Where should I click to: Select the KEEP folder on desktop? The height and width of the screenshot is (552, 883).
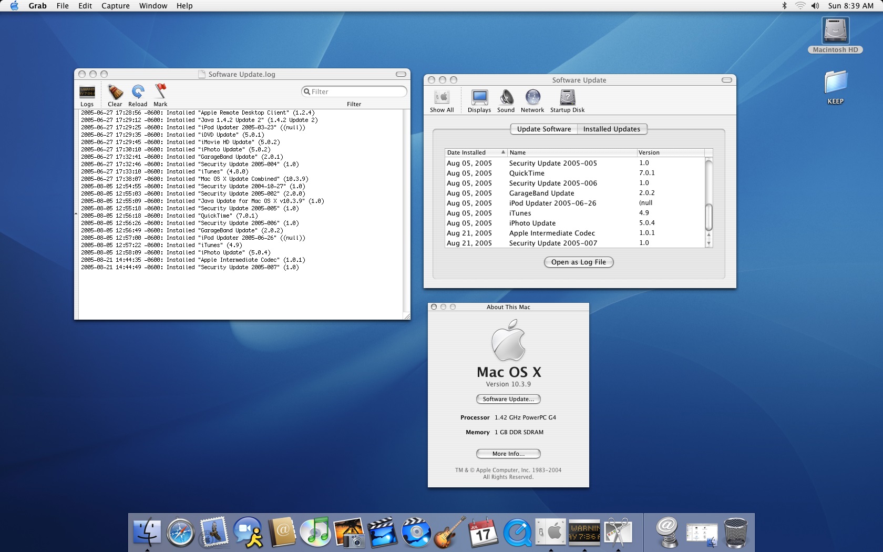[x=836, y=87]
